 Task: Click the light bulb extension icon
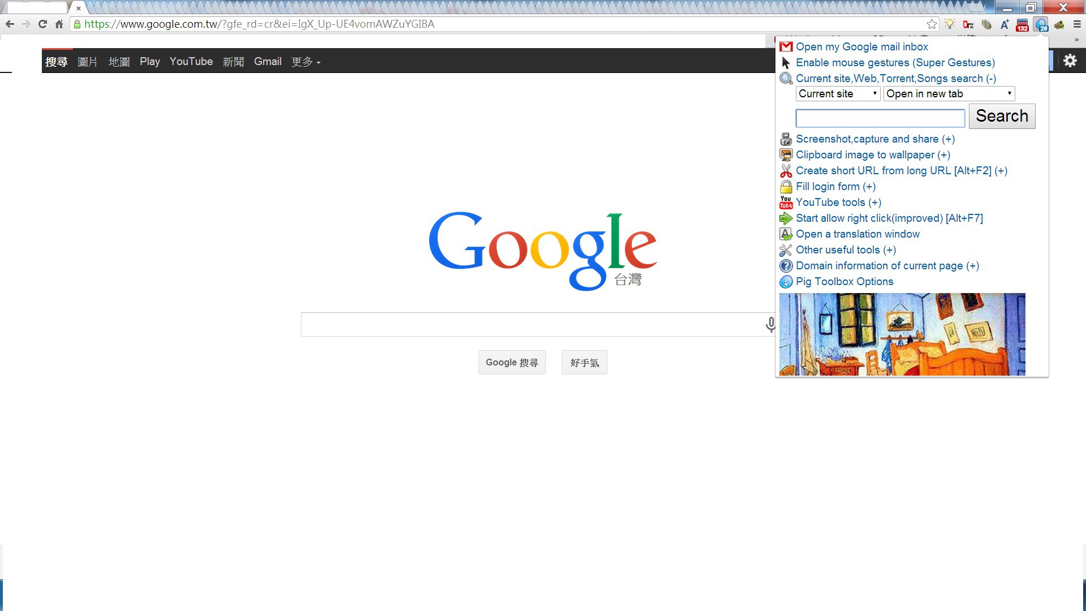[950, 24]
